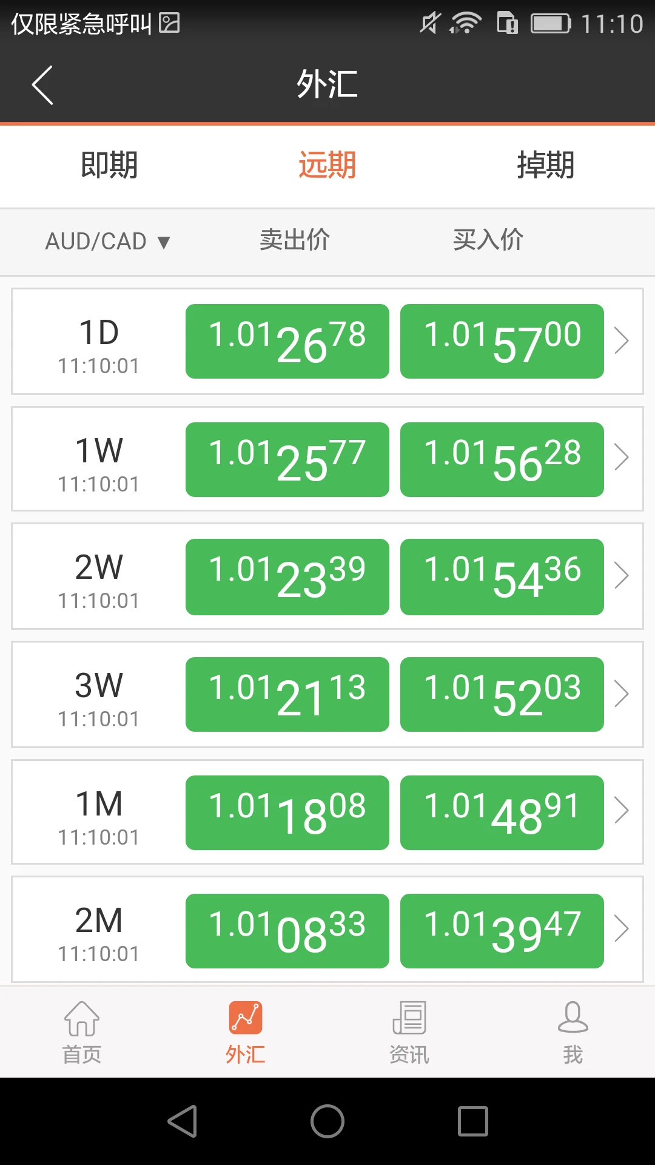Viewport: 655px width, 1165px height.
Task: Tap the back arrow in header
Action: [x=42, y=85]
